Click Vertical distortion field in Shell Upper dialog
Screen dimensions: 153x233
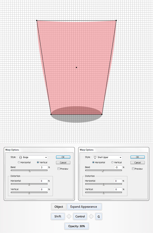click(x=118, y=189)
